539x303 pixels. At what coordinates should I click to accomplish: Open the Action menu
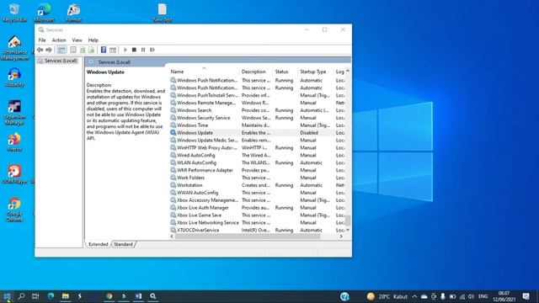click(59, 40)
